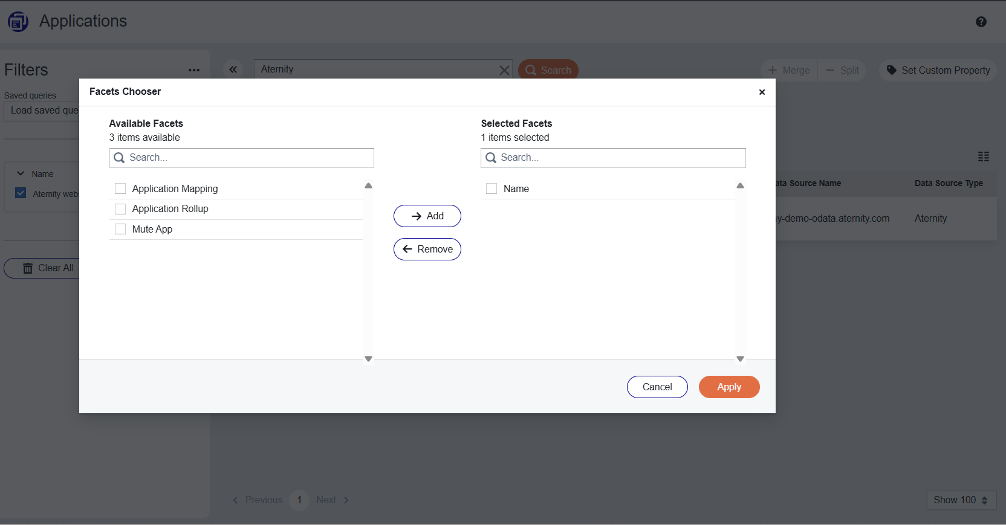
Task: Collapse the Name filter group chevron
Action: [21, 174]
